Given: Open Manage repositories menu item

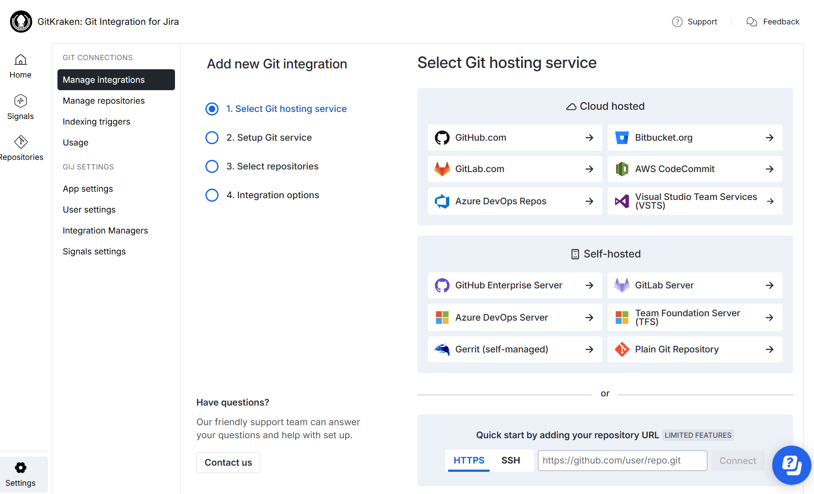Looking at the screenshot, I should (104, 101).
